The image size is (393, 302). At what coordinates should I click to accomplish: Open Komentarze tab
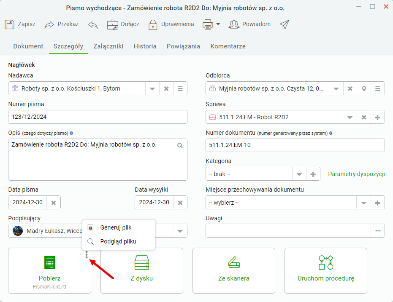coord(228,46)
